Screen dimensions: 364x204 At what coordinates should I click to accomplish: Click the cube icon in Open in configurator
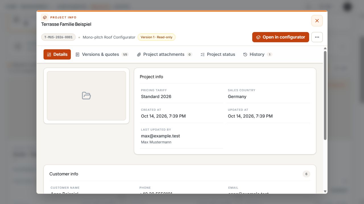coord(258,37)
